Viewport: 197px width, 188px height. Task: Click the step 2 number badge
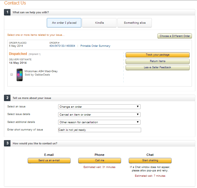7,98
